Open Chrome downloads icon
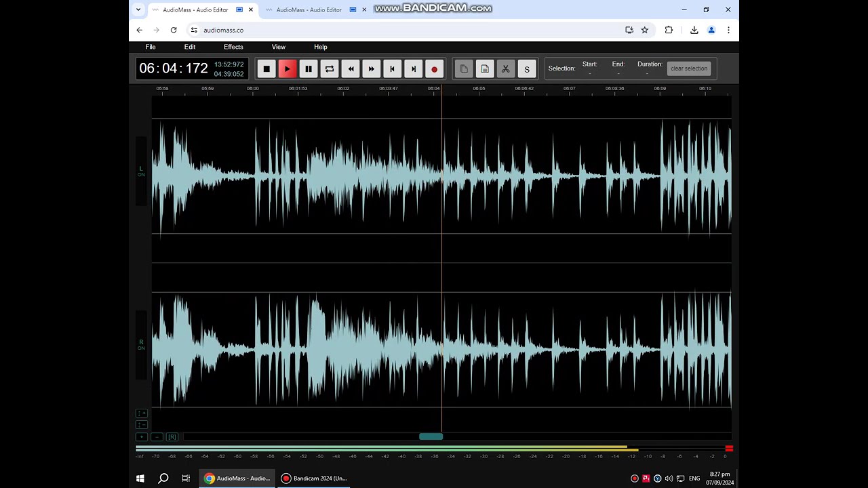 pos(694,30)
